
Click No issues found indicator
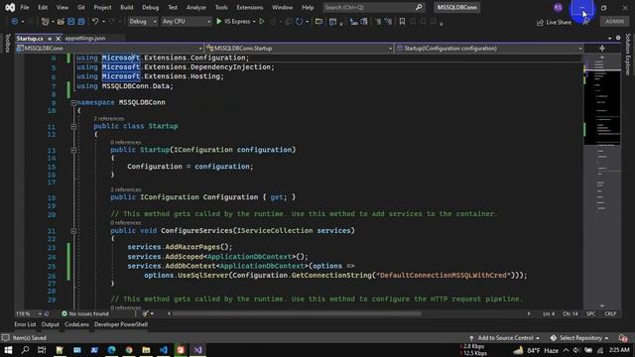(85, 313)
